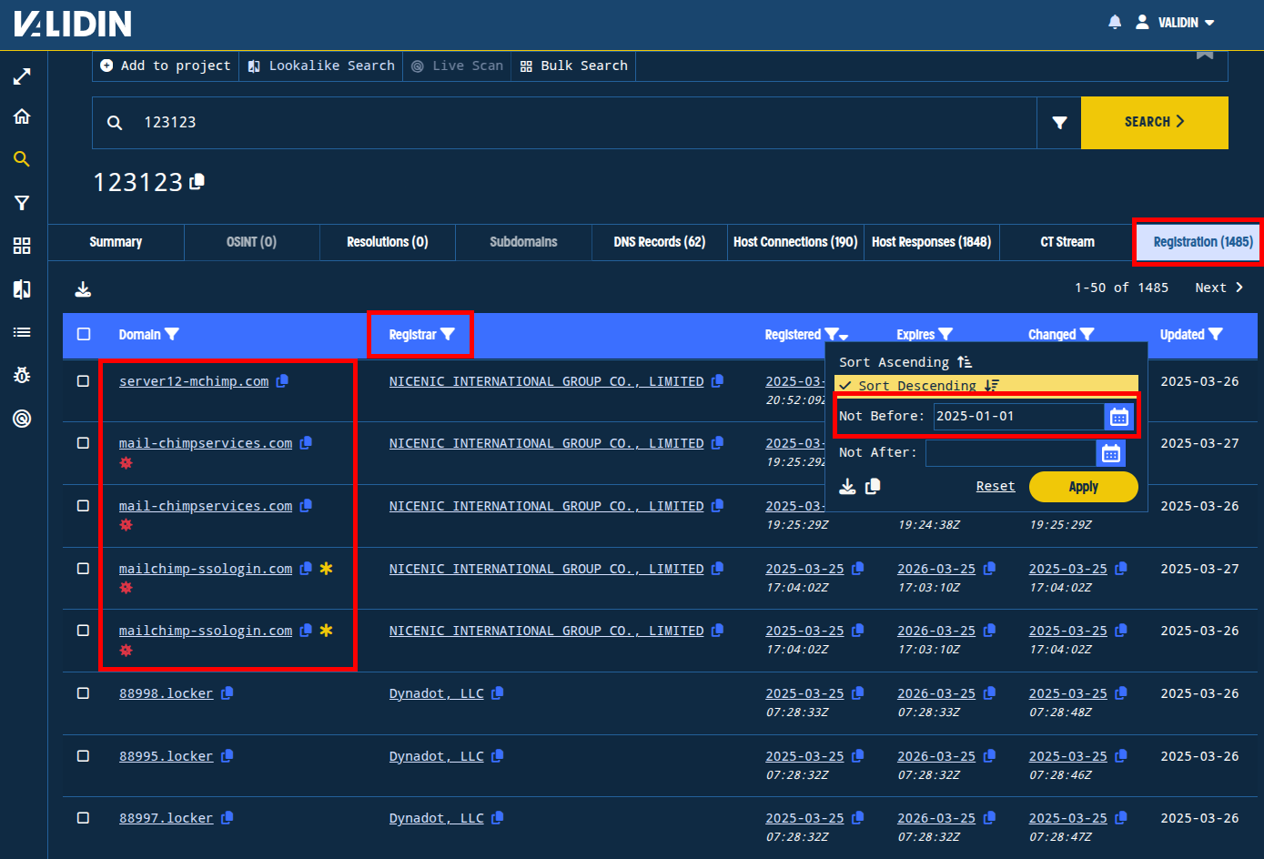Viewport: 1264px width, 859px height.
Task: Expand sidebar with the arrows icon
Action: pos(22,76)
